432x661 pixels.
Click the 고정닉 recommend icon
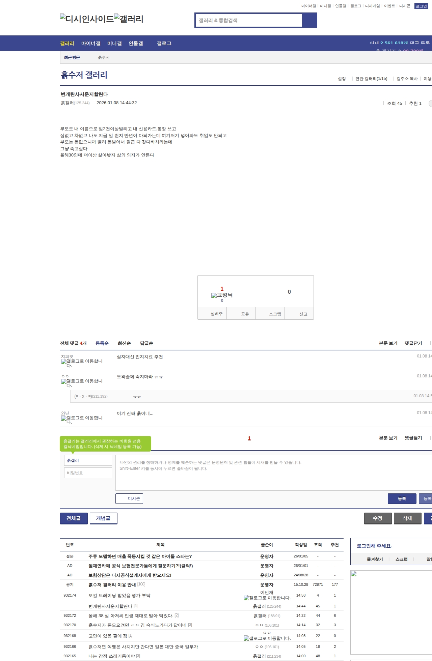pyautogui.click(x=222, y=295)
